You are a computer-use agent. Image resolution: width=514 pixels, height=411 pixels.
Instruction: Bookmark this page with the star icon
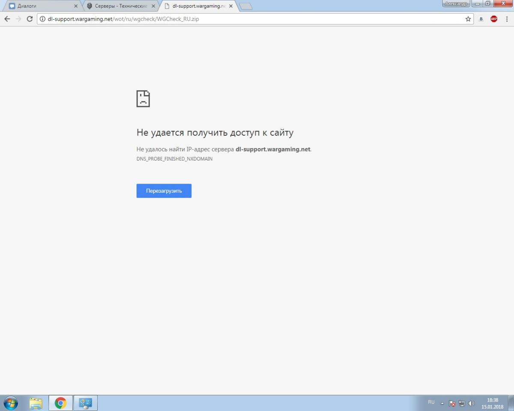pyautogui.click(x=468, y=19)
